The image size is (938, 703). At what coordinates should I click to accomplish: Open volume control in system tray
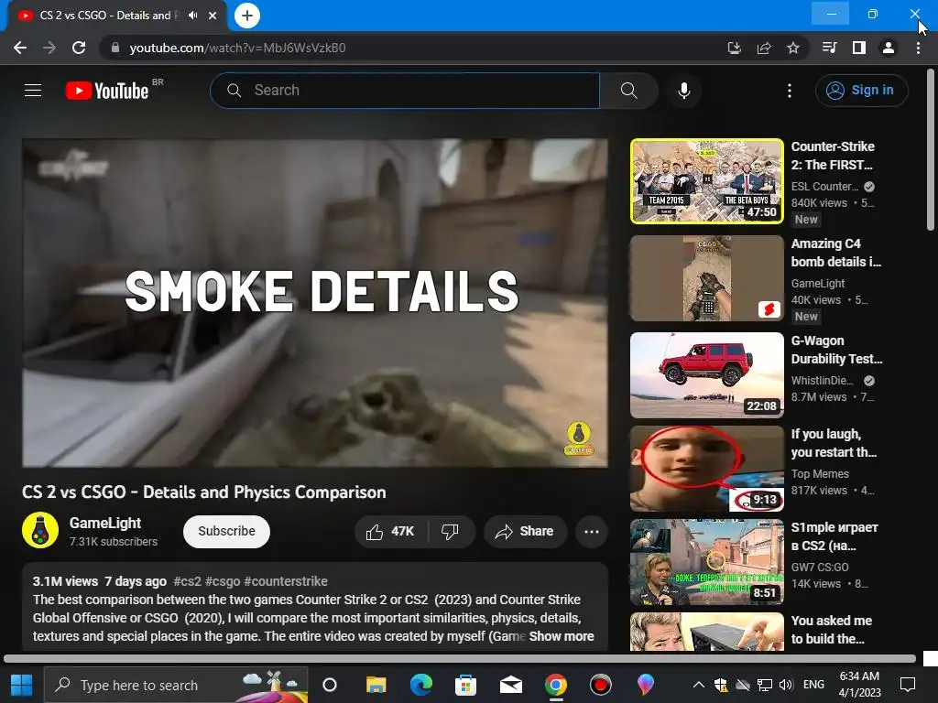coord(786,685)
